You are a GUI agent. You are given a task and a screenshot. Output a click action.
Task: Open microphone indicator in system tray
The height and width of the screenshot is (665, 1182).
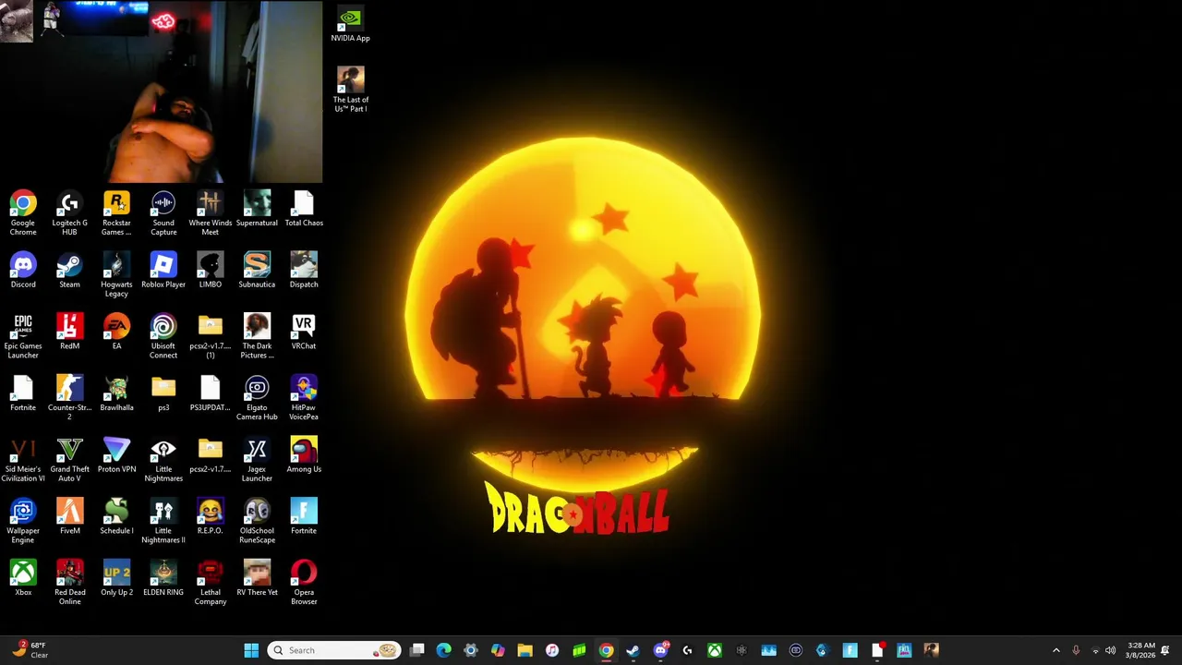[x=1076, y=650]
